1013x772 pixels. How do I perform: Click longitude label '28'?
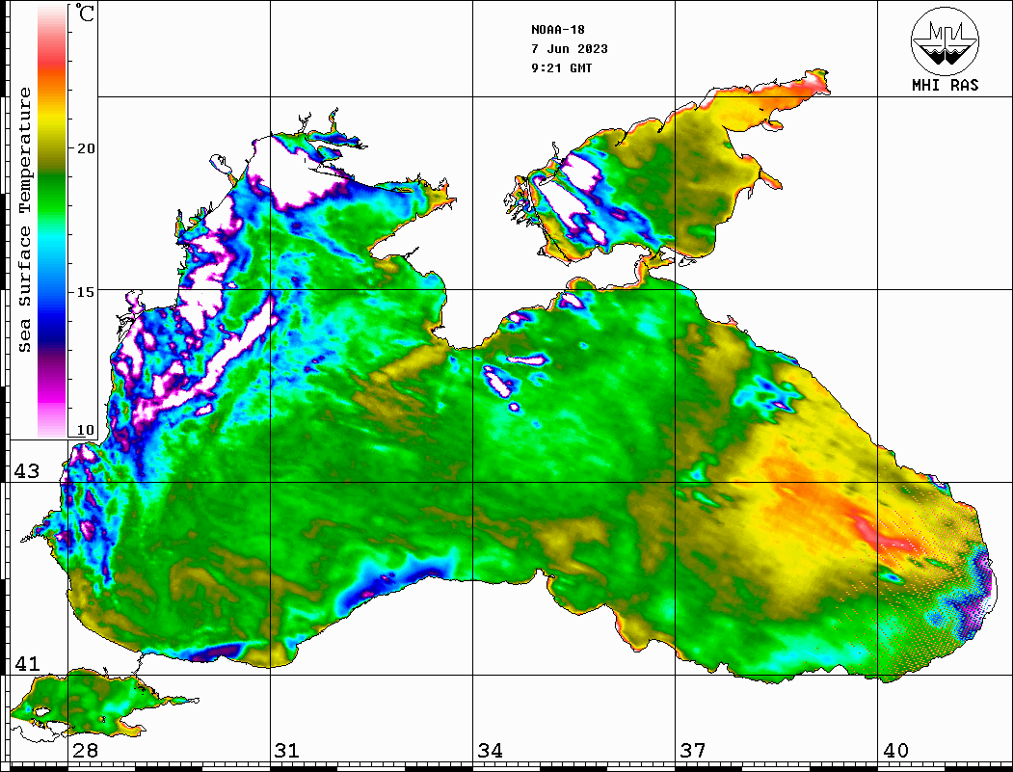(x=85, y=751)
